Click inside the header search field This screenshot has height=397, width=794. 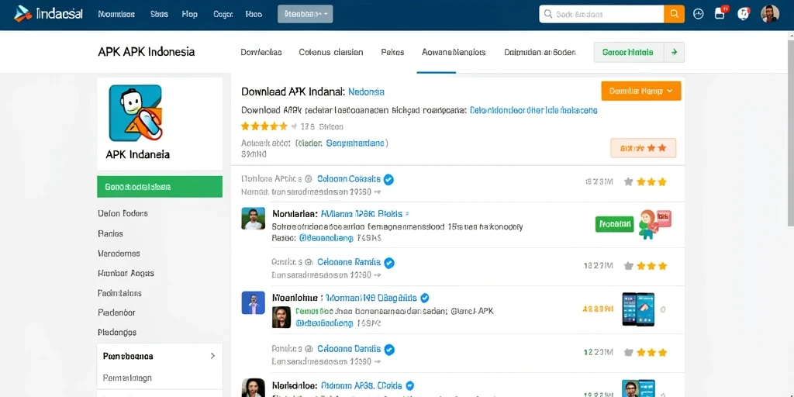click(x=602, y=14)
